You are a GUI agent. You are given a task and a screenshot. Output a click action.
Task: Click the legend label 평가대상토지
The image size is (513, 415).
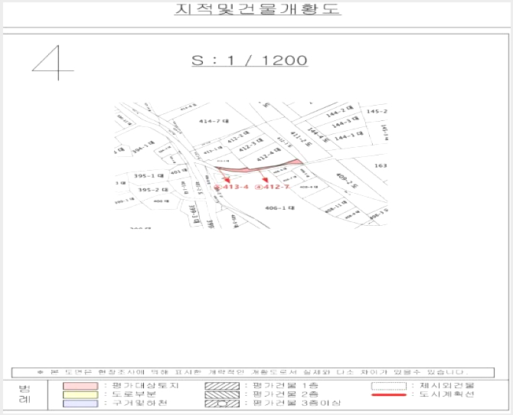coord(145,386)
